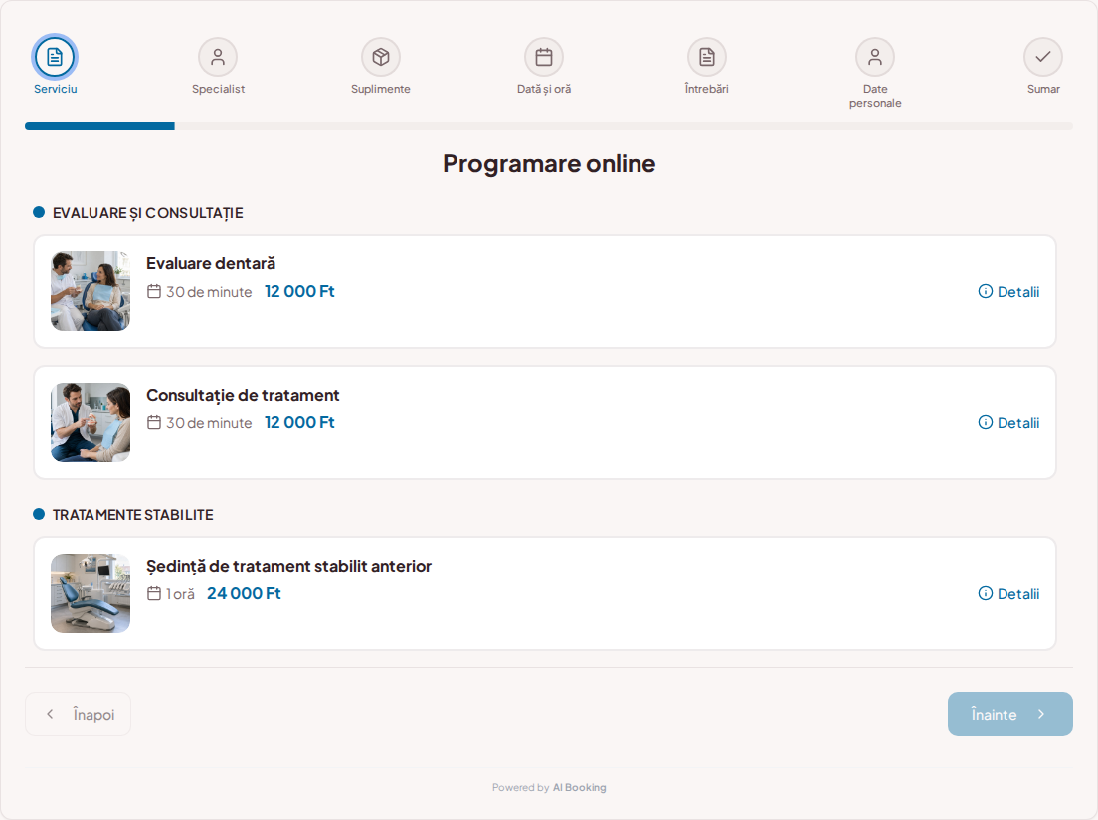Choose the Evaluare dentară service title

(x=211, y=263)
